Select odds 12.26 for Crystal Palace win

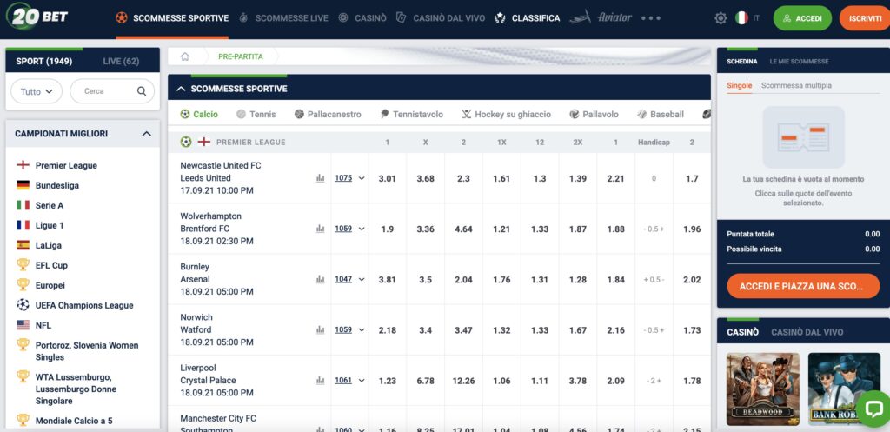(463, 381)
